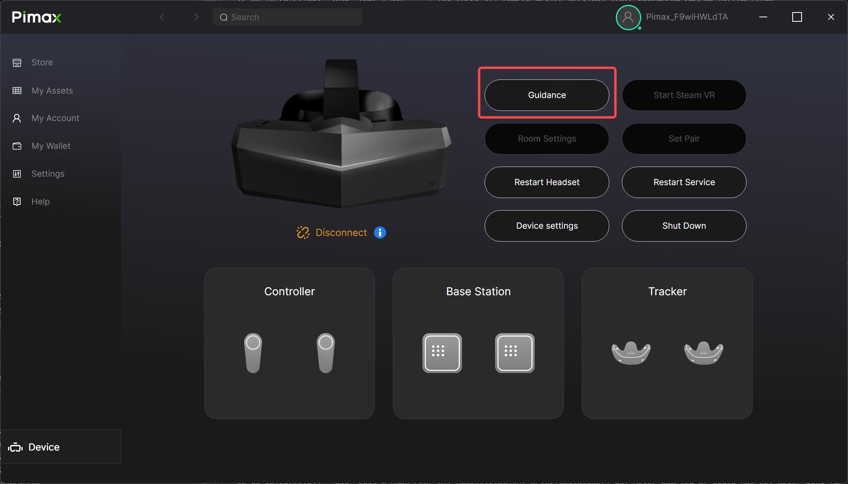848x484 pixels.
Task: Click the left controller icon
Action: [x=253, y=353]
